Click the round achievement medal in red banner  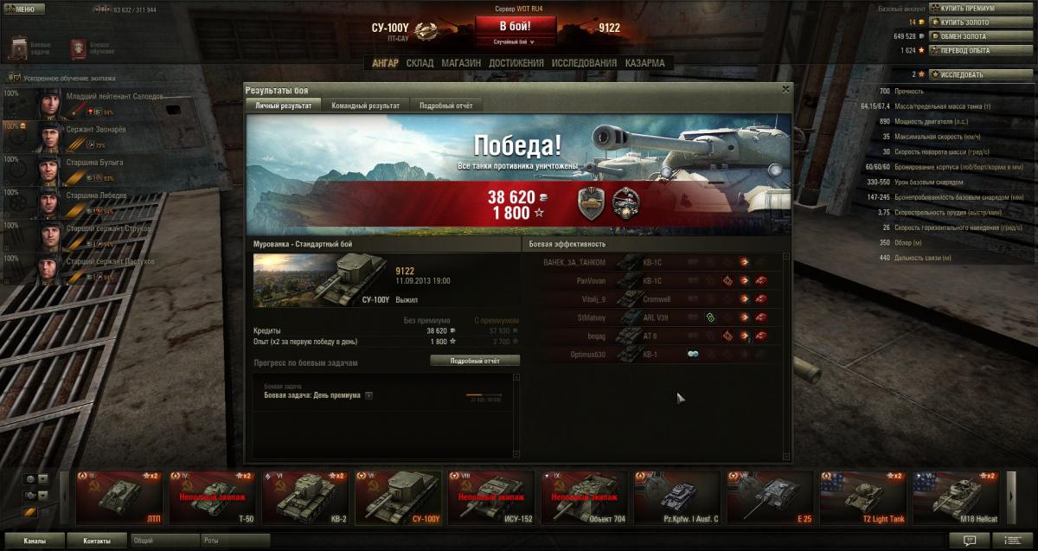click(625, 202)
